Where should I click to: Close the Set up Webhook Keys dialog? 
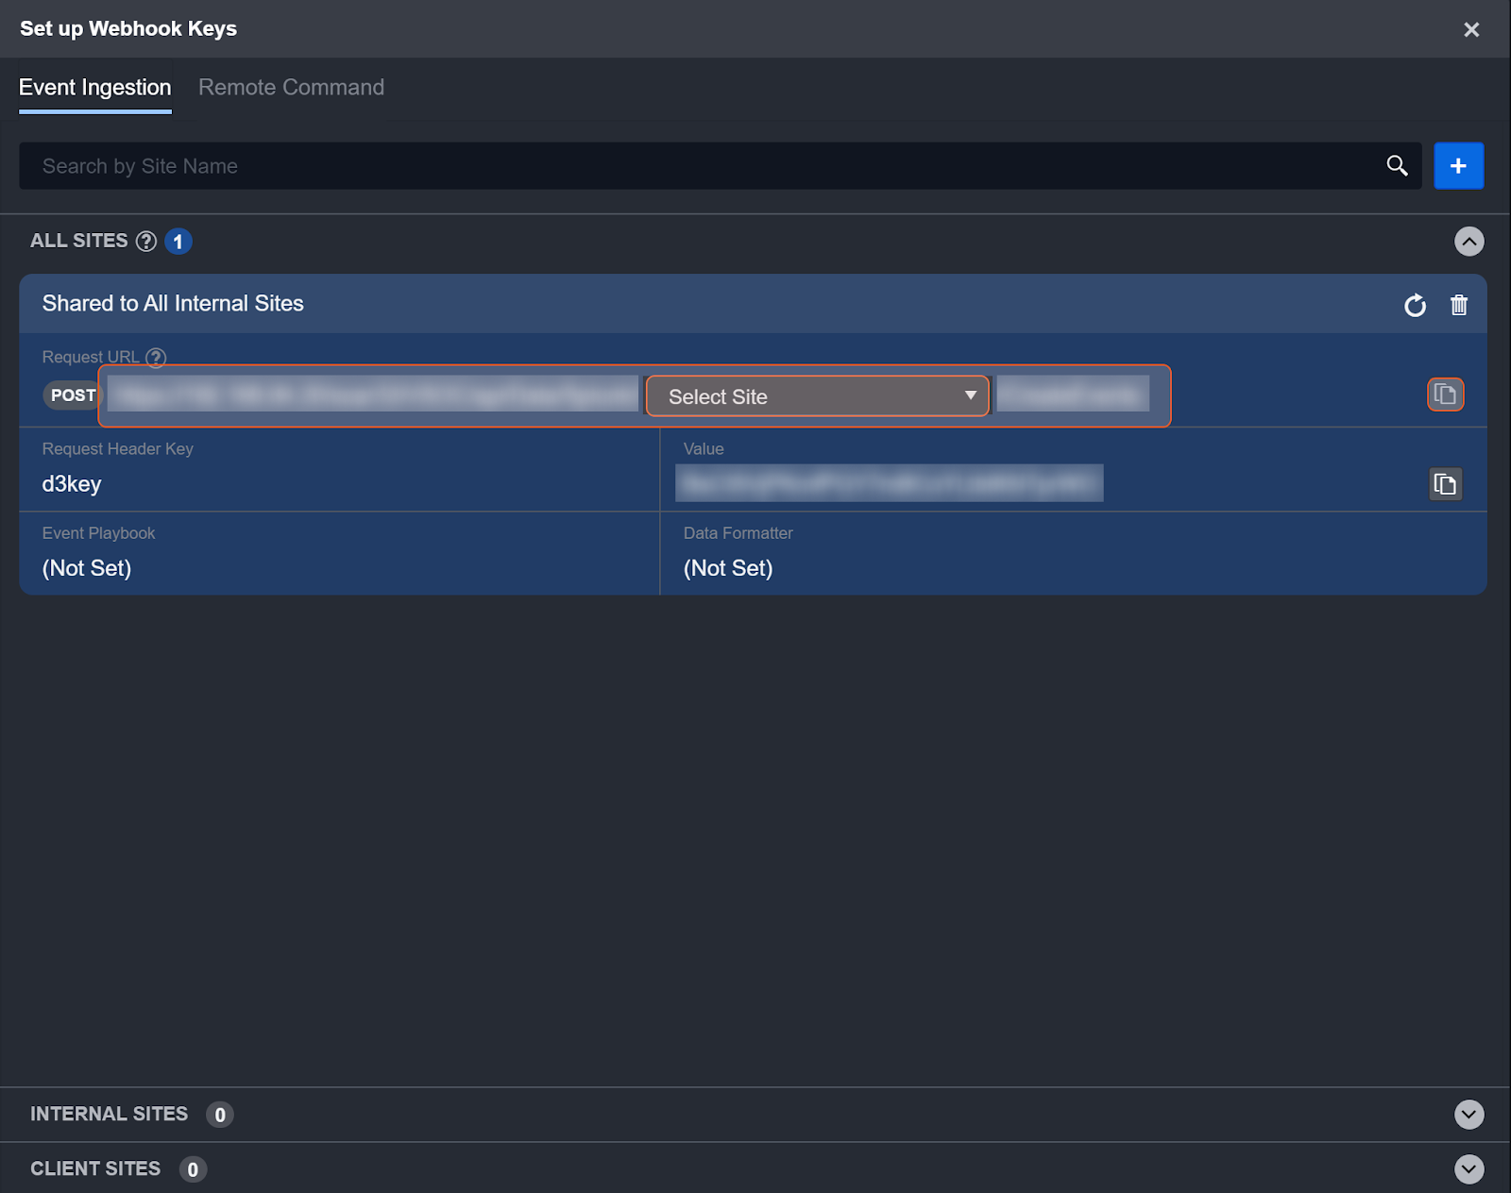pos(1471,29)
